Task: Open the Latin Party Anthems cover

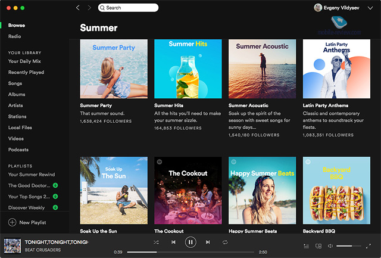Action: [x=336, y=69]
